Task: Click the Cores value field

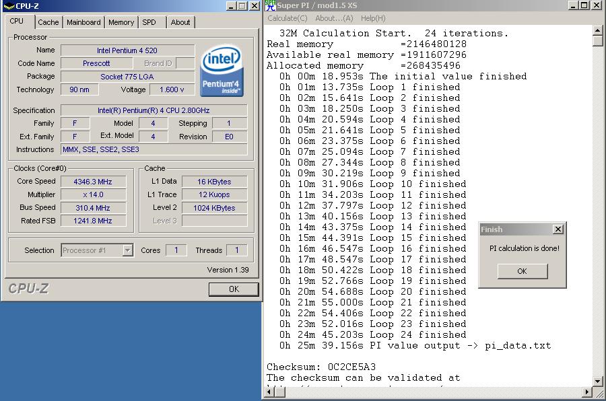Action: point(176,250)
